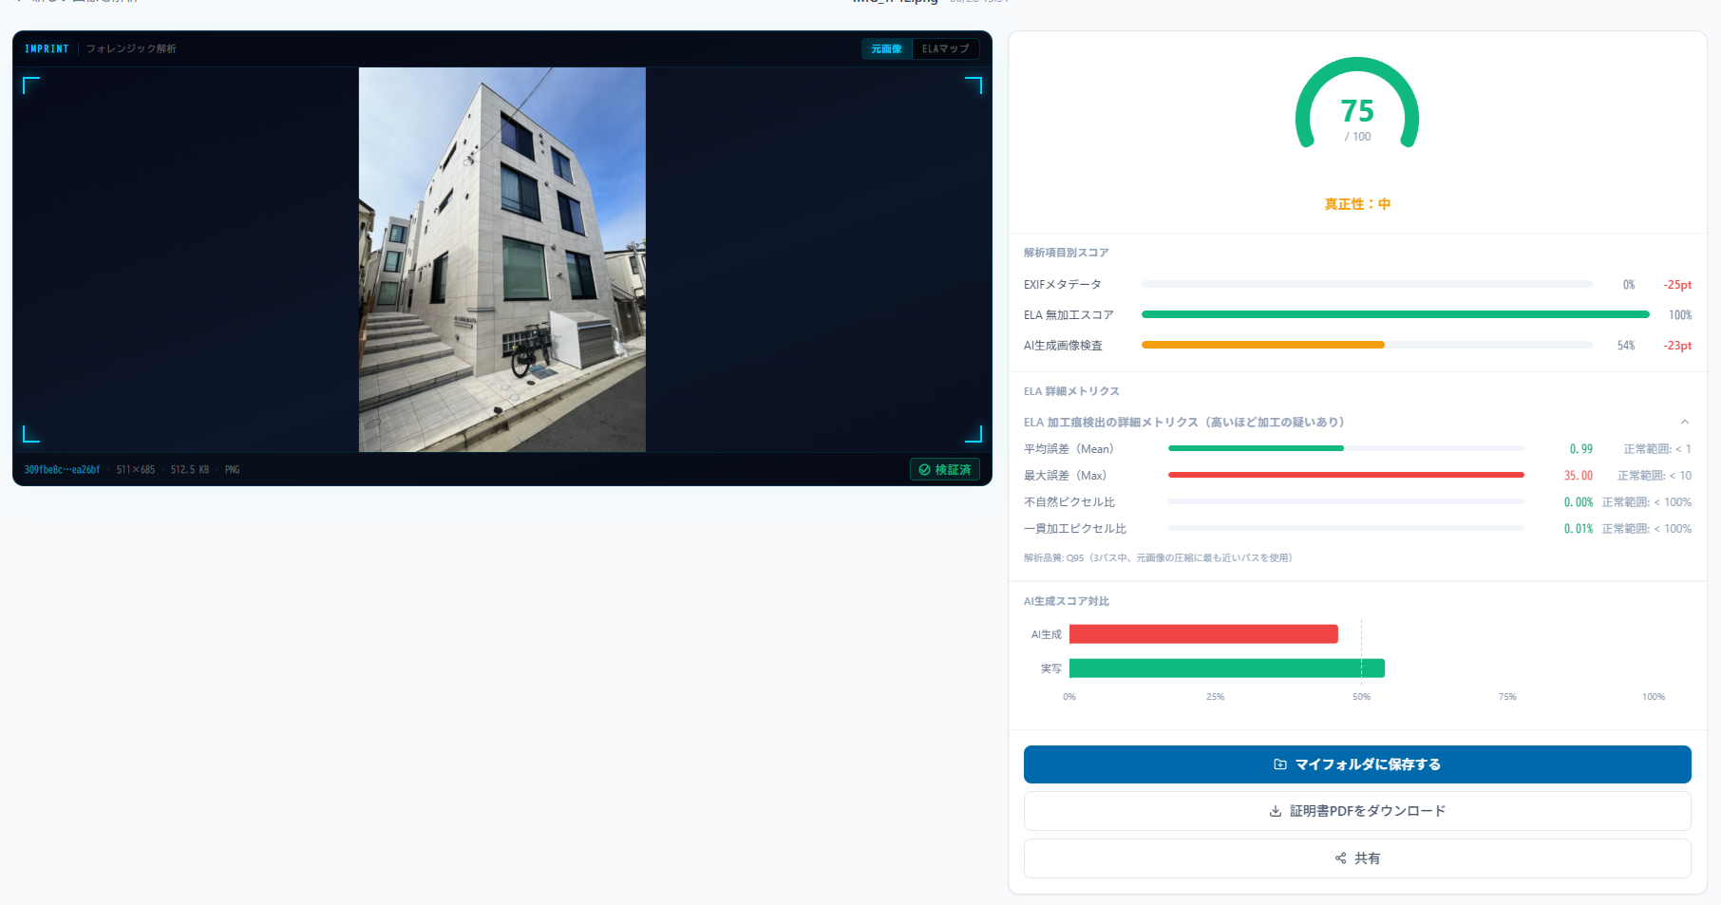Click the AI生成画像検査 orange bar

[1263, 345]
